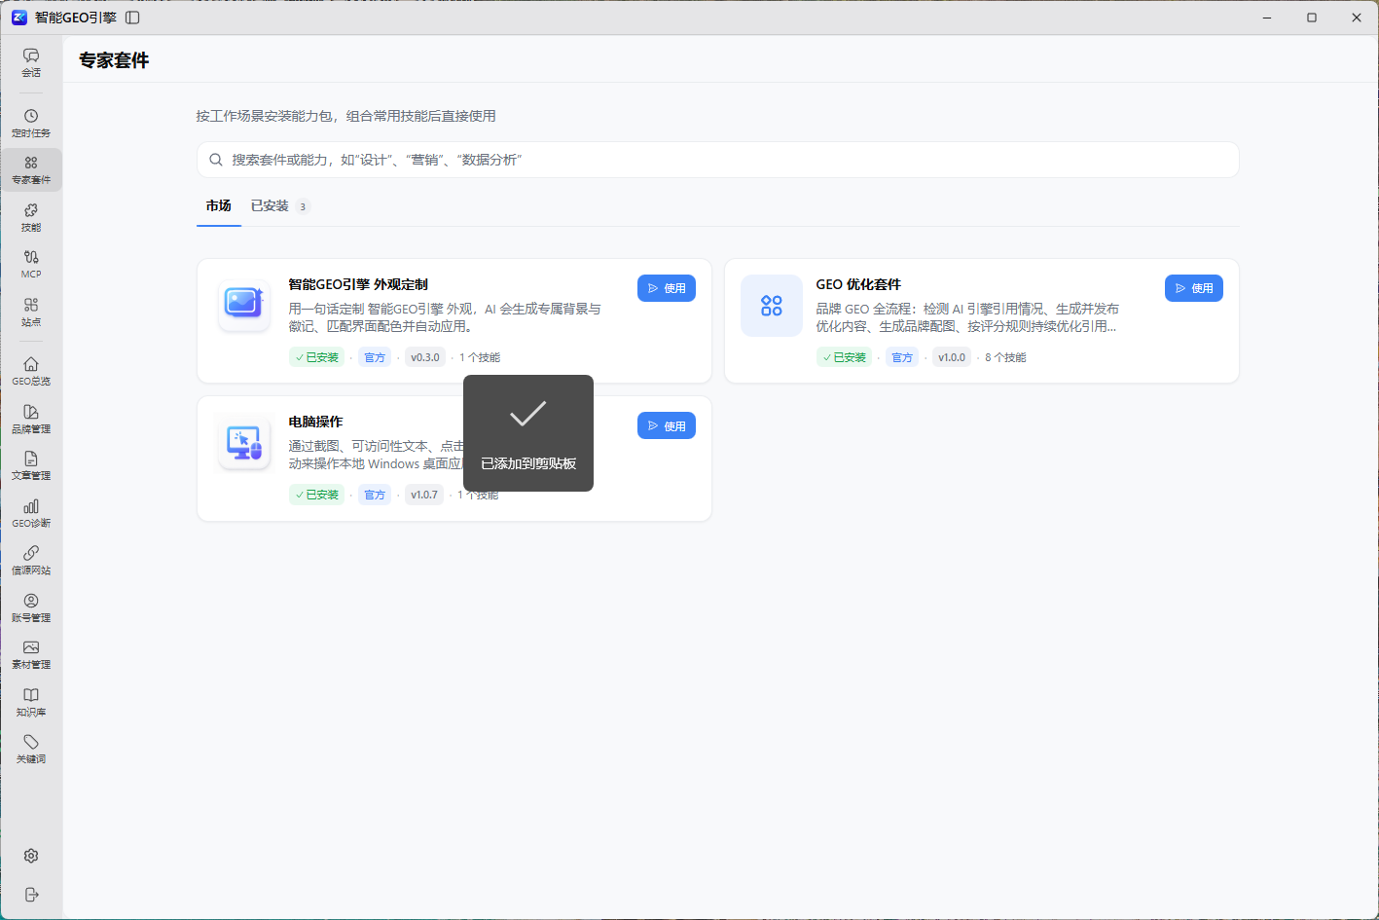Viewport: 1379px width, 920px height.
Task: Switch to the 市场 tab
Action: (x=218, y=205)
